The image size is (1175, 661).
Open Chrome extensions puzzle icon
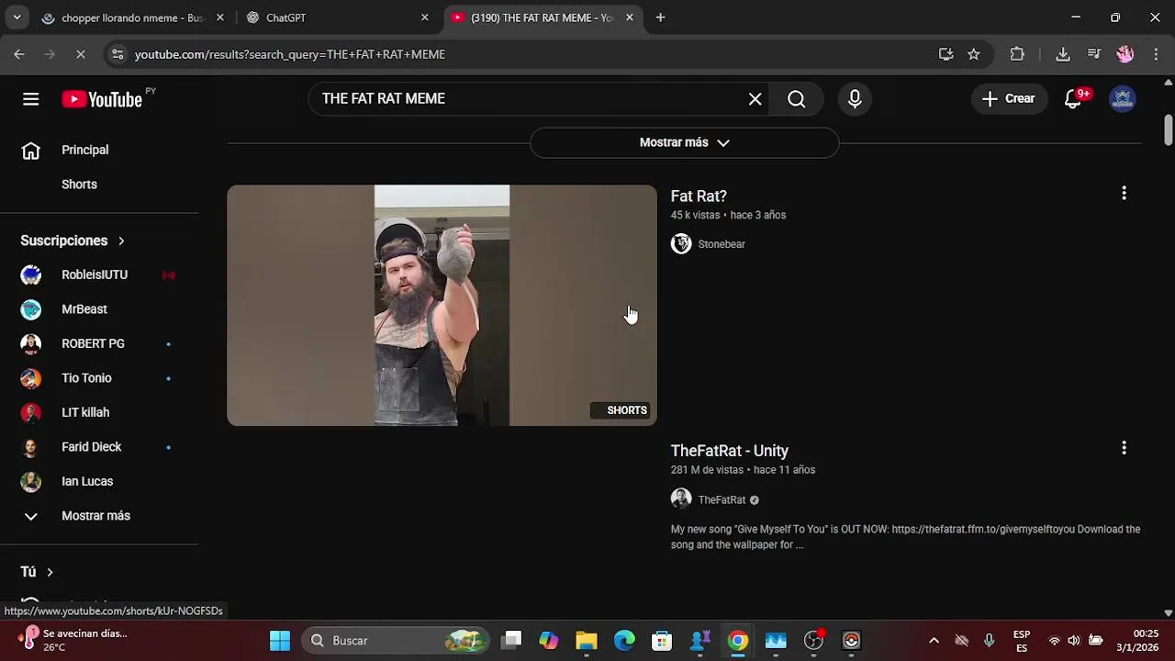pyautogui.click(x=1017, y=54)
